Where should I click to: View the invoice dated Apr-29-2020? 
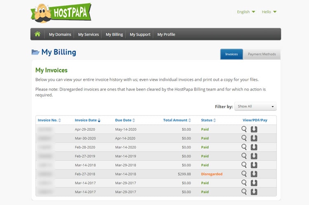(x=244, y=129)
